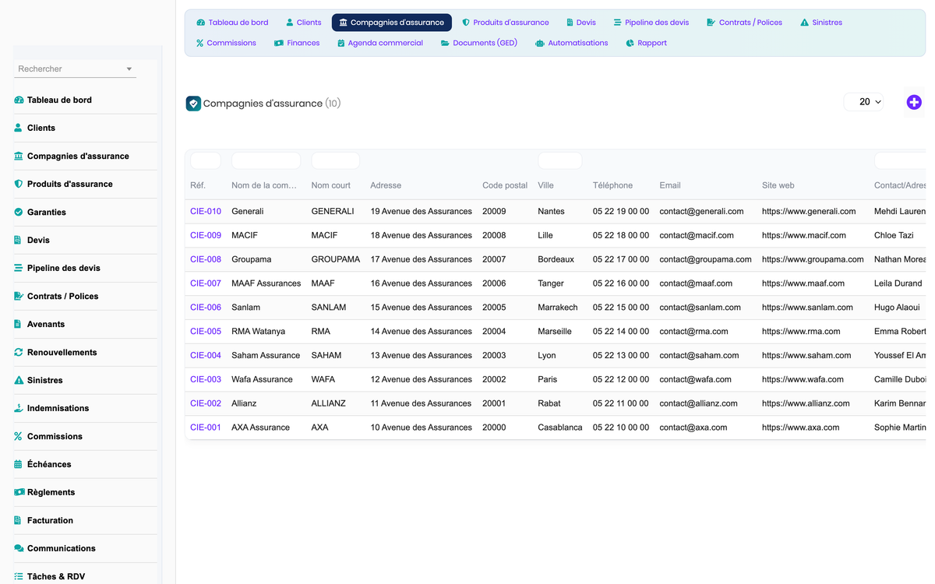Click the Devis document icon in sidebar
The height and width of the screenshot is (584, 935).
pyautogui.click(x=19, y=240)
